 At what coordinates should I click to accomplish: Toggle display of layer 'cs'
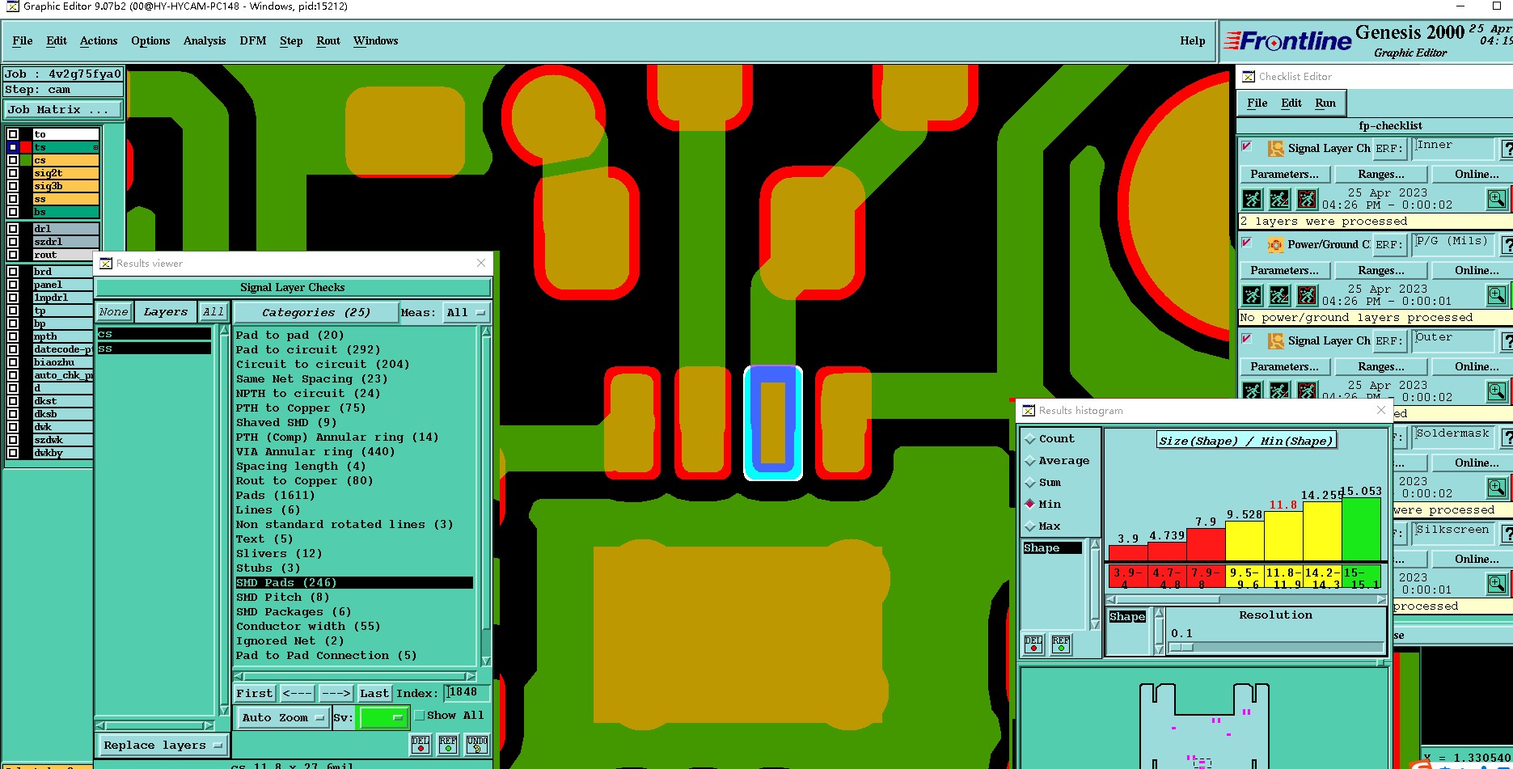13,160
